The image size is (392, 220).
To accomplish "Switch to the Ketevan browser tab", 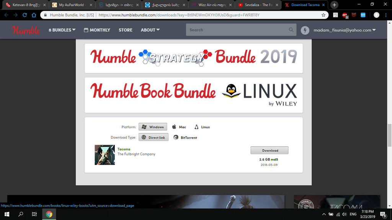I will coord(25,5).
